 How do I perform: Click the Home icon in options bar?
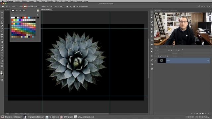(3, 7)
